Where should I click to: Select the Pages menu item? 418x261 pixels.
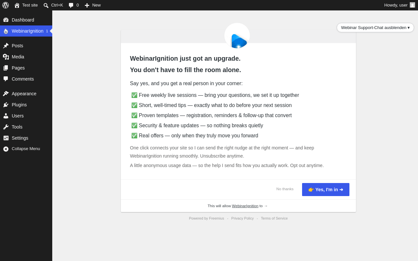26,68
